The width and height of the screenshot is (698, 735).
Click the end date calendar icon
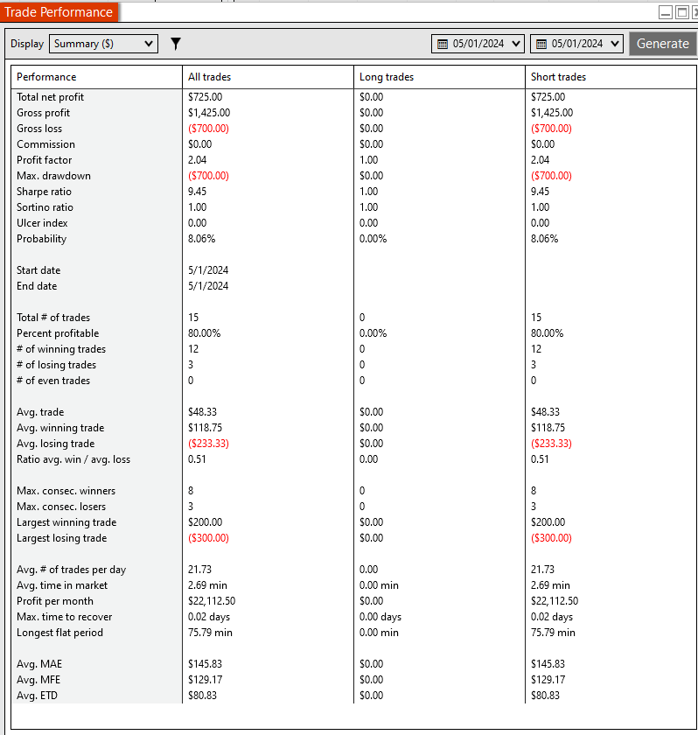(541, 44)
